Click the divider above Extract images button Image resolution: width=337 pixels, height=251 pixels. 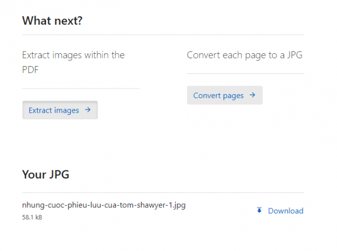(81, 89)
